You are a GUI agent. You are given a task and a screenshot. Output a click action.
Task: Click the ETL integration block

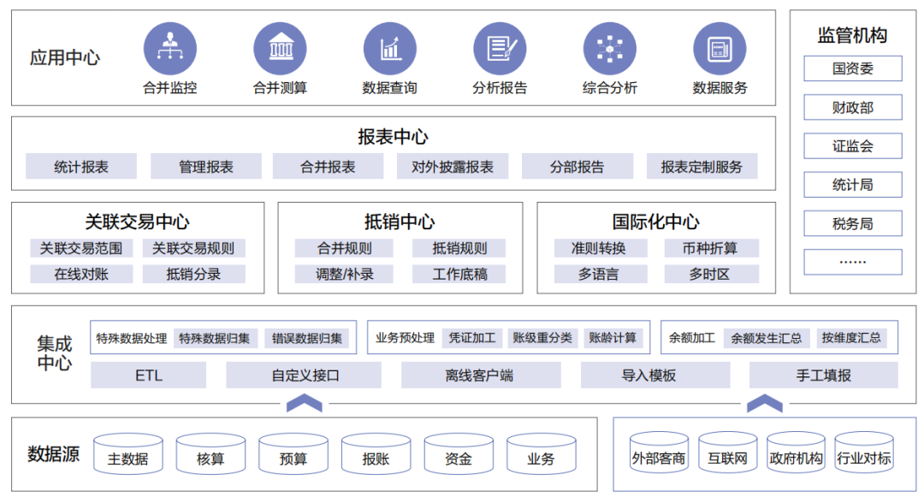pyautogui.click(x=149, y=375)
